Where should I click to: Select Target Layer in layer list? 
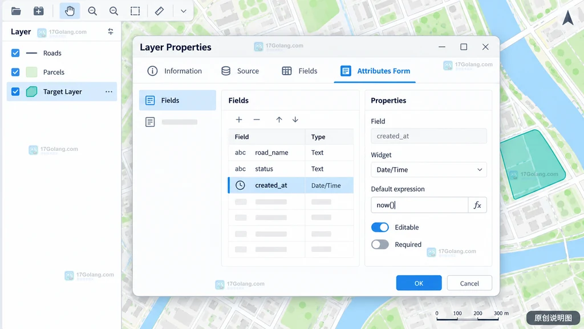click(x=62, y=91)
